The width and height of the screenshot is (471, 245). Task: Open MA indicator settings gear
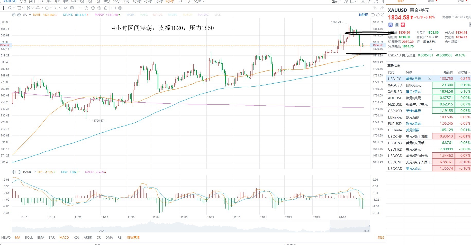point(14,15)
